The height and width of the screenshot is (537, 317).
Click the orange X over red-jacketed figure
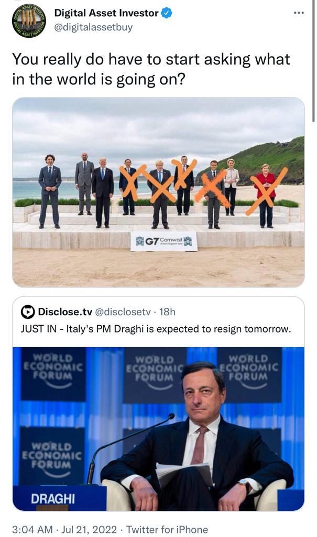point(268,190)
